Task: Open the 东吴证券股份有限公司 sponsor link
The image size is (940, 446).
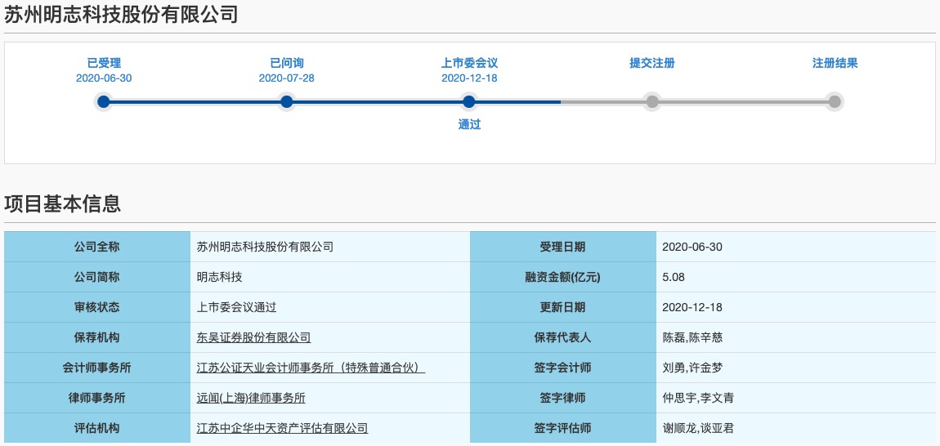Action: point(253,337)
